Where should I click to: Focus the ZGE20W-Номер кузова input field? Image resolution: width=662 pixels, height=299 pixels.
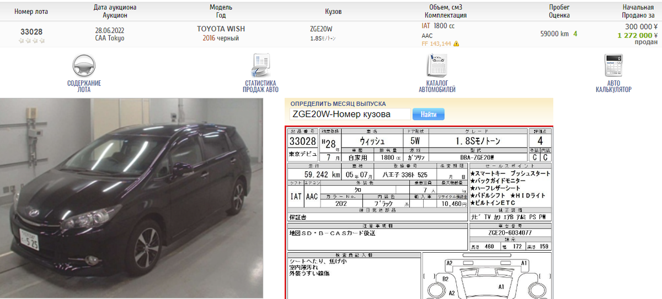350,115
